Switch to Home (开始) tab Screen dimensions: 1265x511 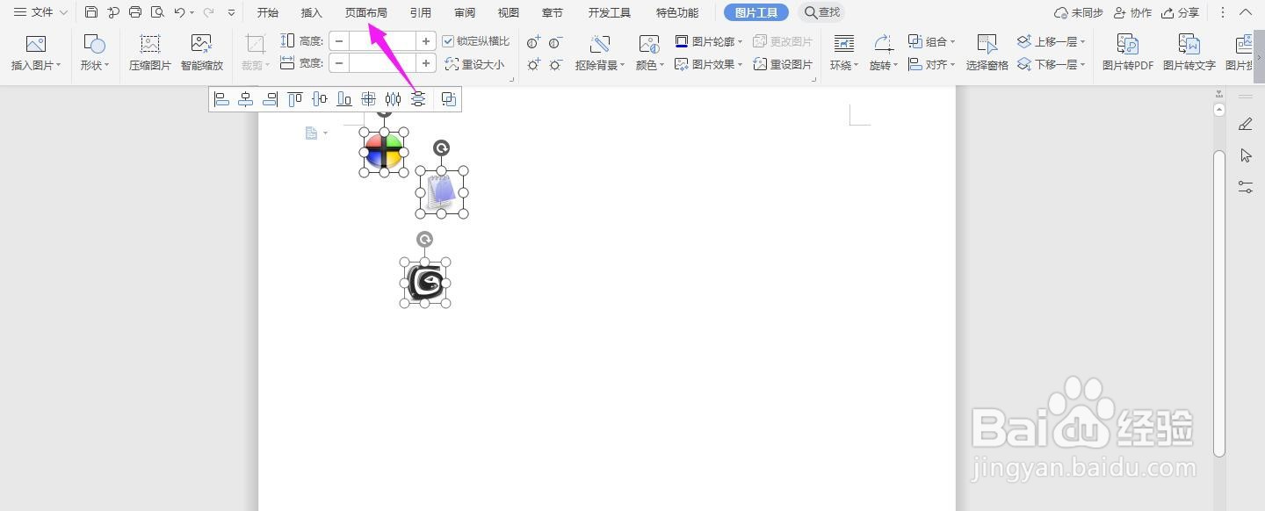pyautogui.click(x=268, y=12)
